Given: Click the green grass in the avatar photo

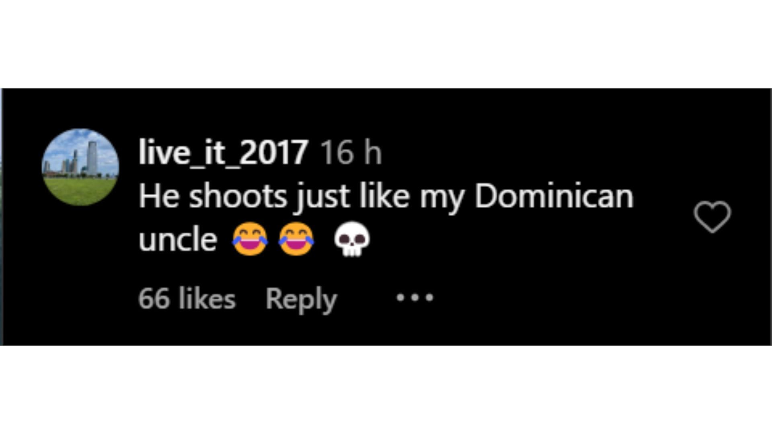Looking at the screenshot, I should pos(80,190).
